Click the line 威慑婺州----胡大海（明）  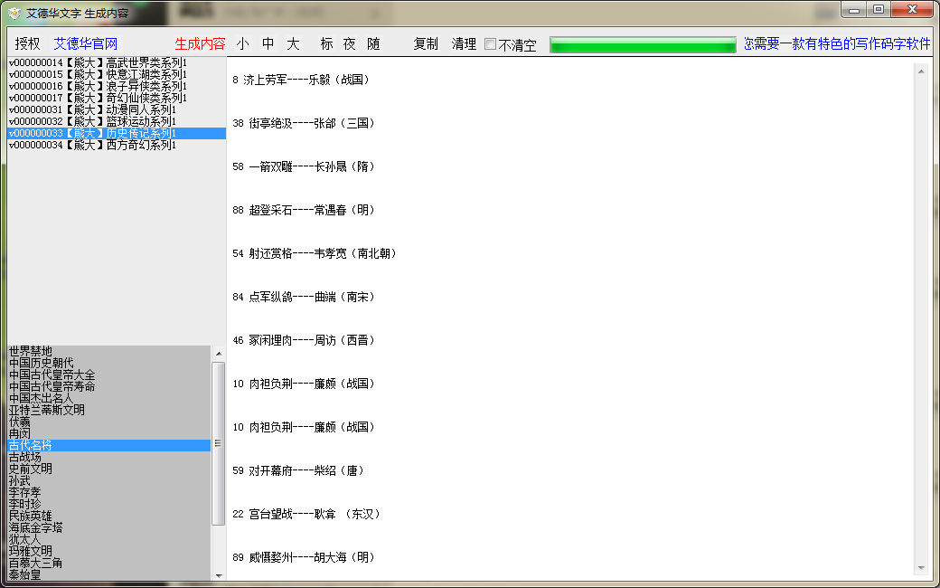(x=305, y=557)
